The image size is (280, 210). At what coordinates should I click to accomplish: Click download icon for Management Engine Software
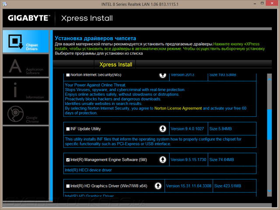(163, 160)
